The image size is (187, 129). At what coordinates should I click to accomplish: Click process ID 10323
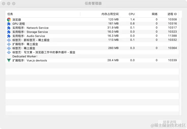pyautogui.click(x=172, y=32)
